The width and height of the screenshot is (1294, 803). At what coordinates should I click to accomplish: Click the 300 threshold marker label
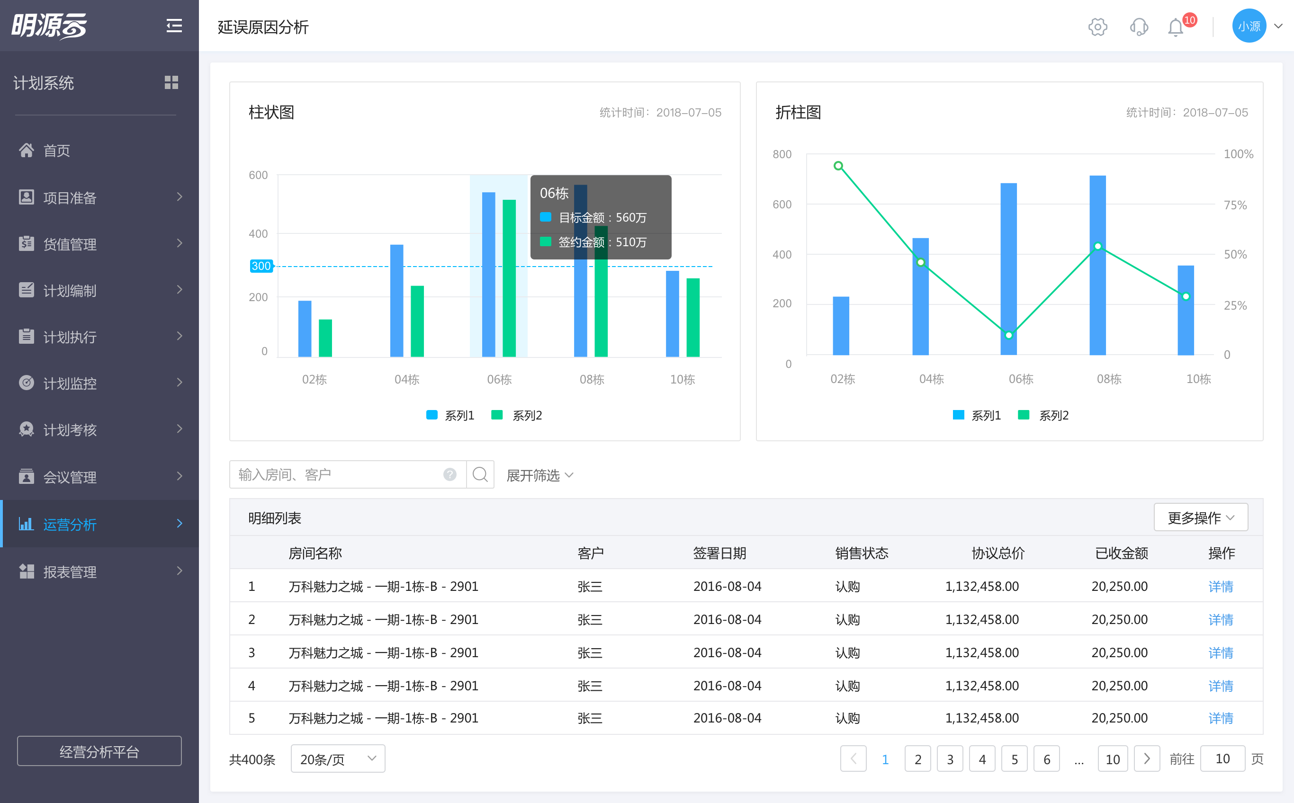point(261,266)
